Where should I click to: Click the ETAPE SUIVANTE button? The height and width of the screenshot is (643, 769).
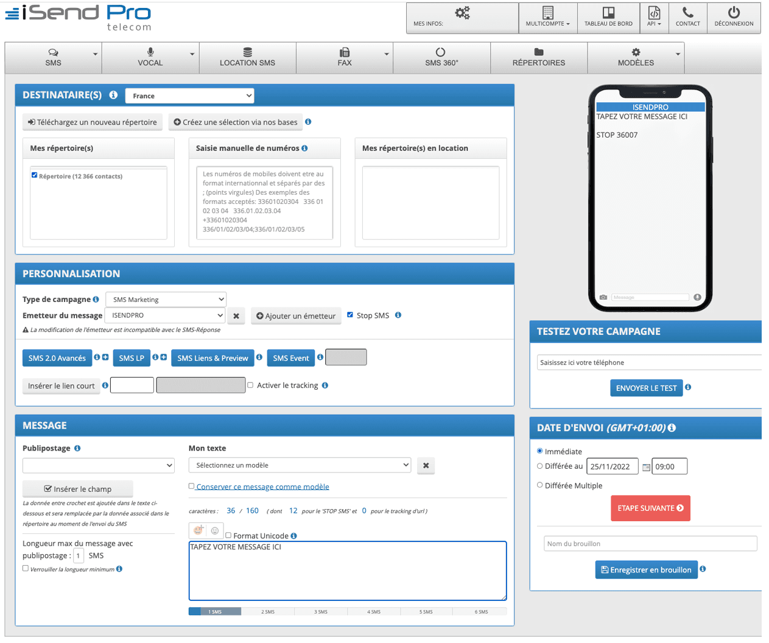click(650, 508)
